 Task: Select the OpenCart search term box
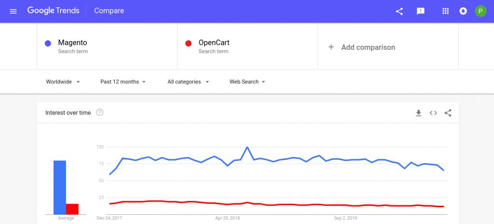pyautogui.click(x=247, y=46)
